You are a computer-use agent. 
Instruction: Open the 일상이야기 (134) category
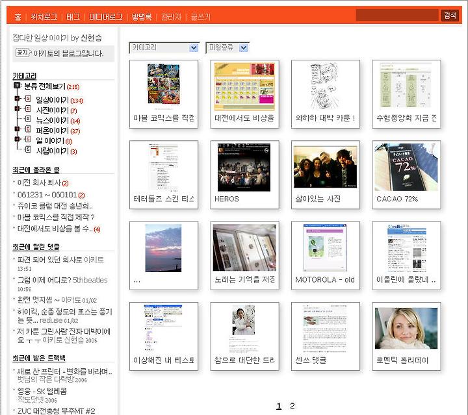pyautogui.click(x=59, y=100)
